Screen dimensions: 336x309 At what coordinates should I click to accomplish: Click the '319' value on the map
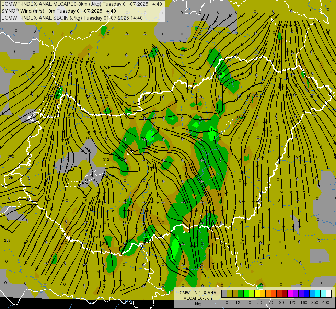click(x=105, y=243)
